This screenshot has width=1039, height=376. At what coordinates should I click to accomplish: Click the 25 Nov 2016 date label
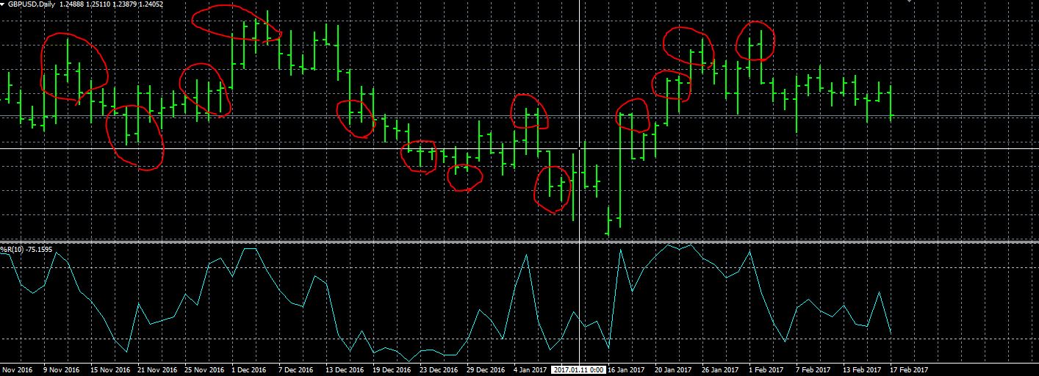[204, 370]
